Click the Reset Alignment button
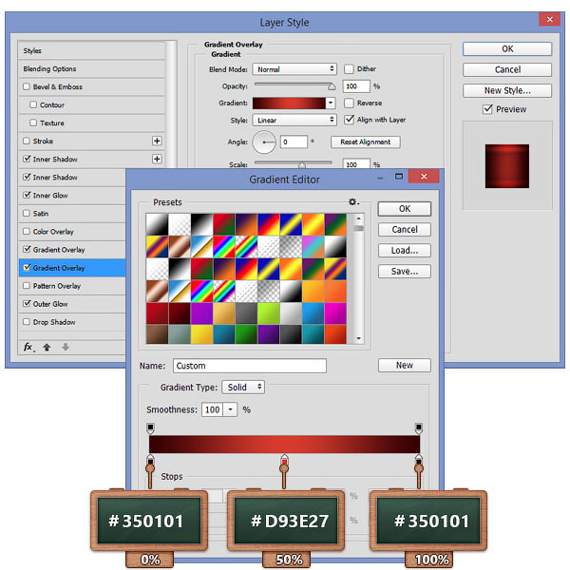This screenshot has width=570, height=570. [366, 142]
